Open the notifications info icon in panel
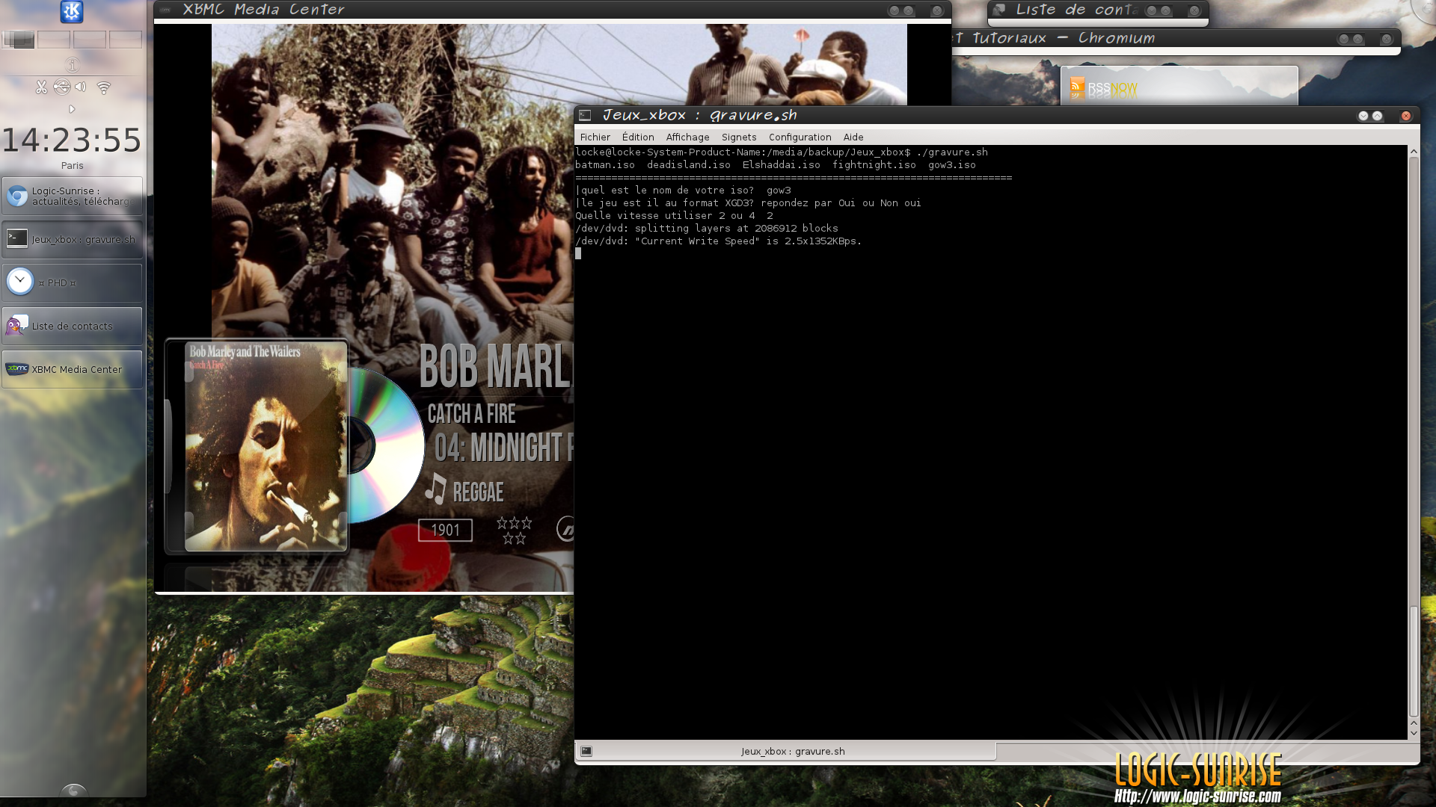The image size is (1436, 807). [72, 65]
